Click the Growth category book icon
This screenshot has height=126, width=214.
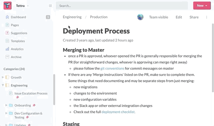tap(7, 77)
